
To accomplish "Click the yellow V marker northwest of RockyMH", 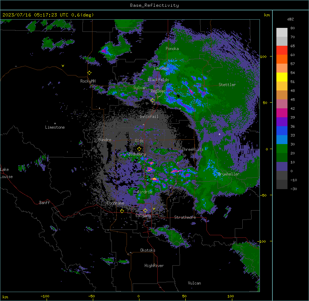I will pos(63,66).
